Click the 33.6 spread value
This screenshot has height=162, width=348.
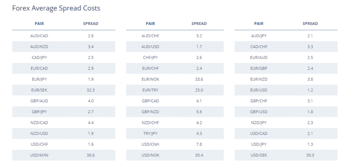pos(199,79)
